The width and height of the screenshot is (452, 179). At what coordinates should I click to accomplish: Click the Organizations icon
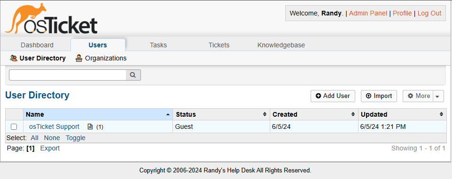78,58
